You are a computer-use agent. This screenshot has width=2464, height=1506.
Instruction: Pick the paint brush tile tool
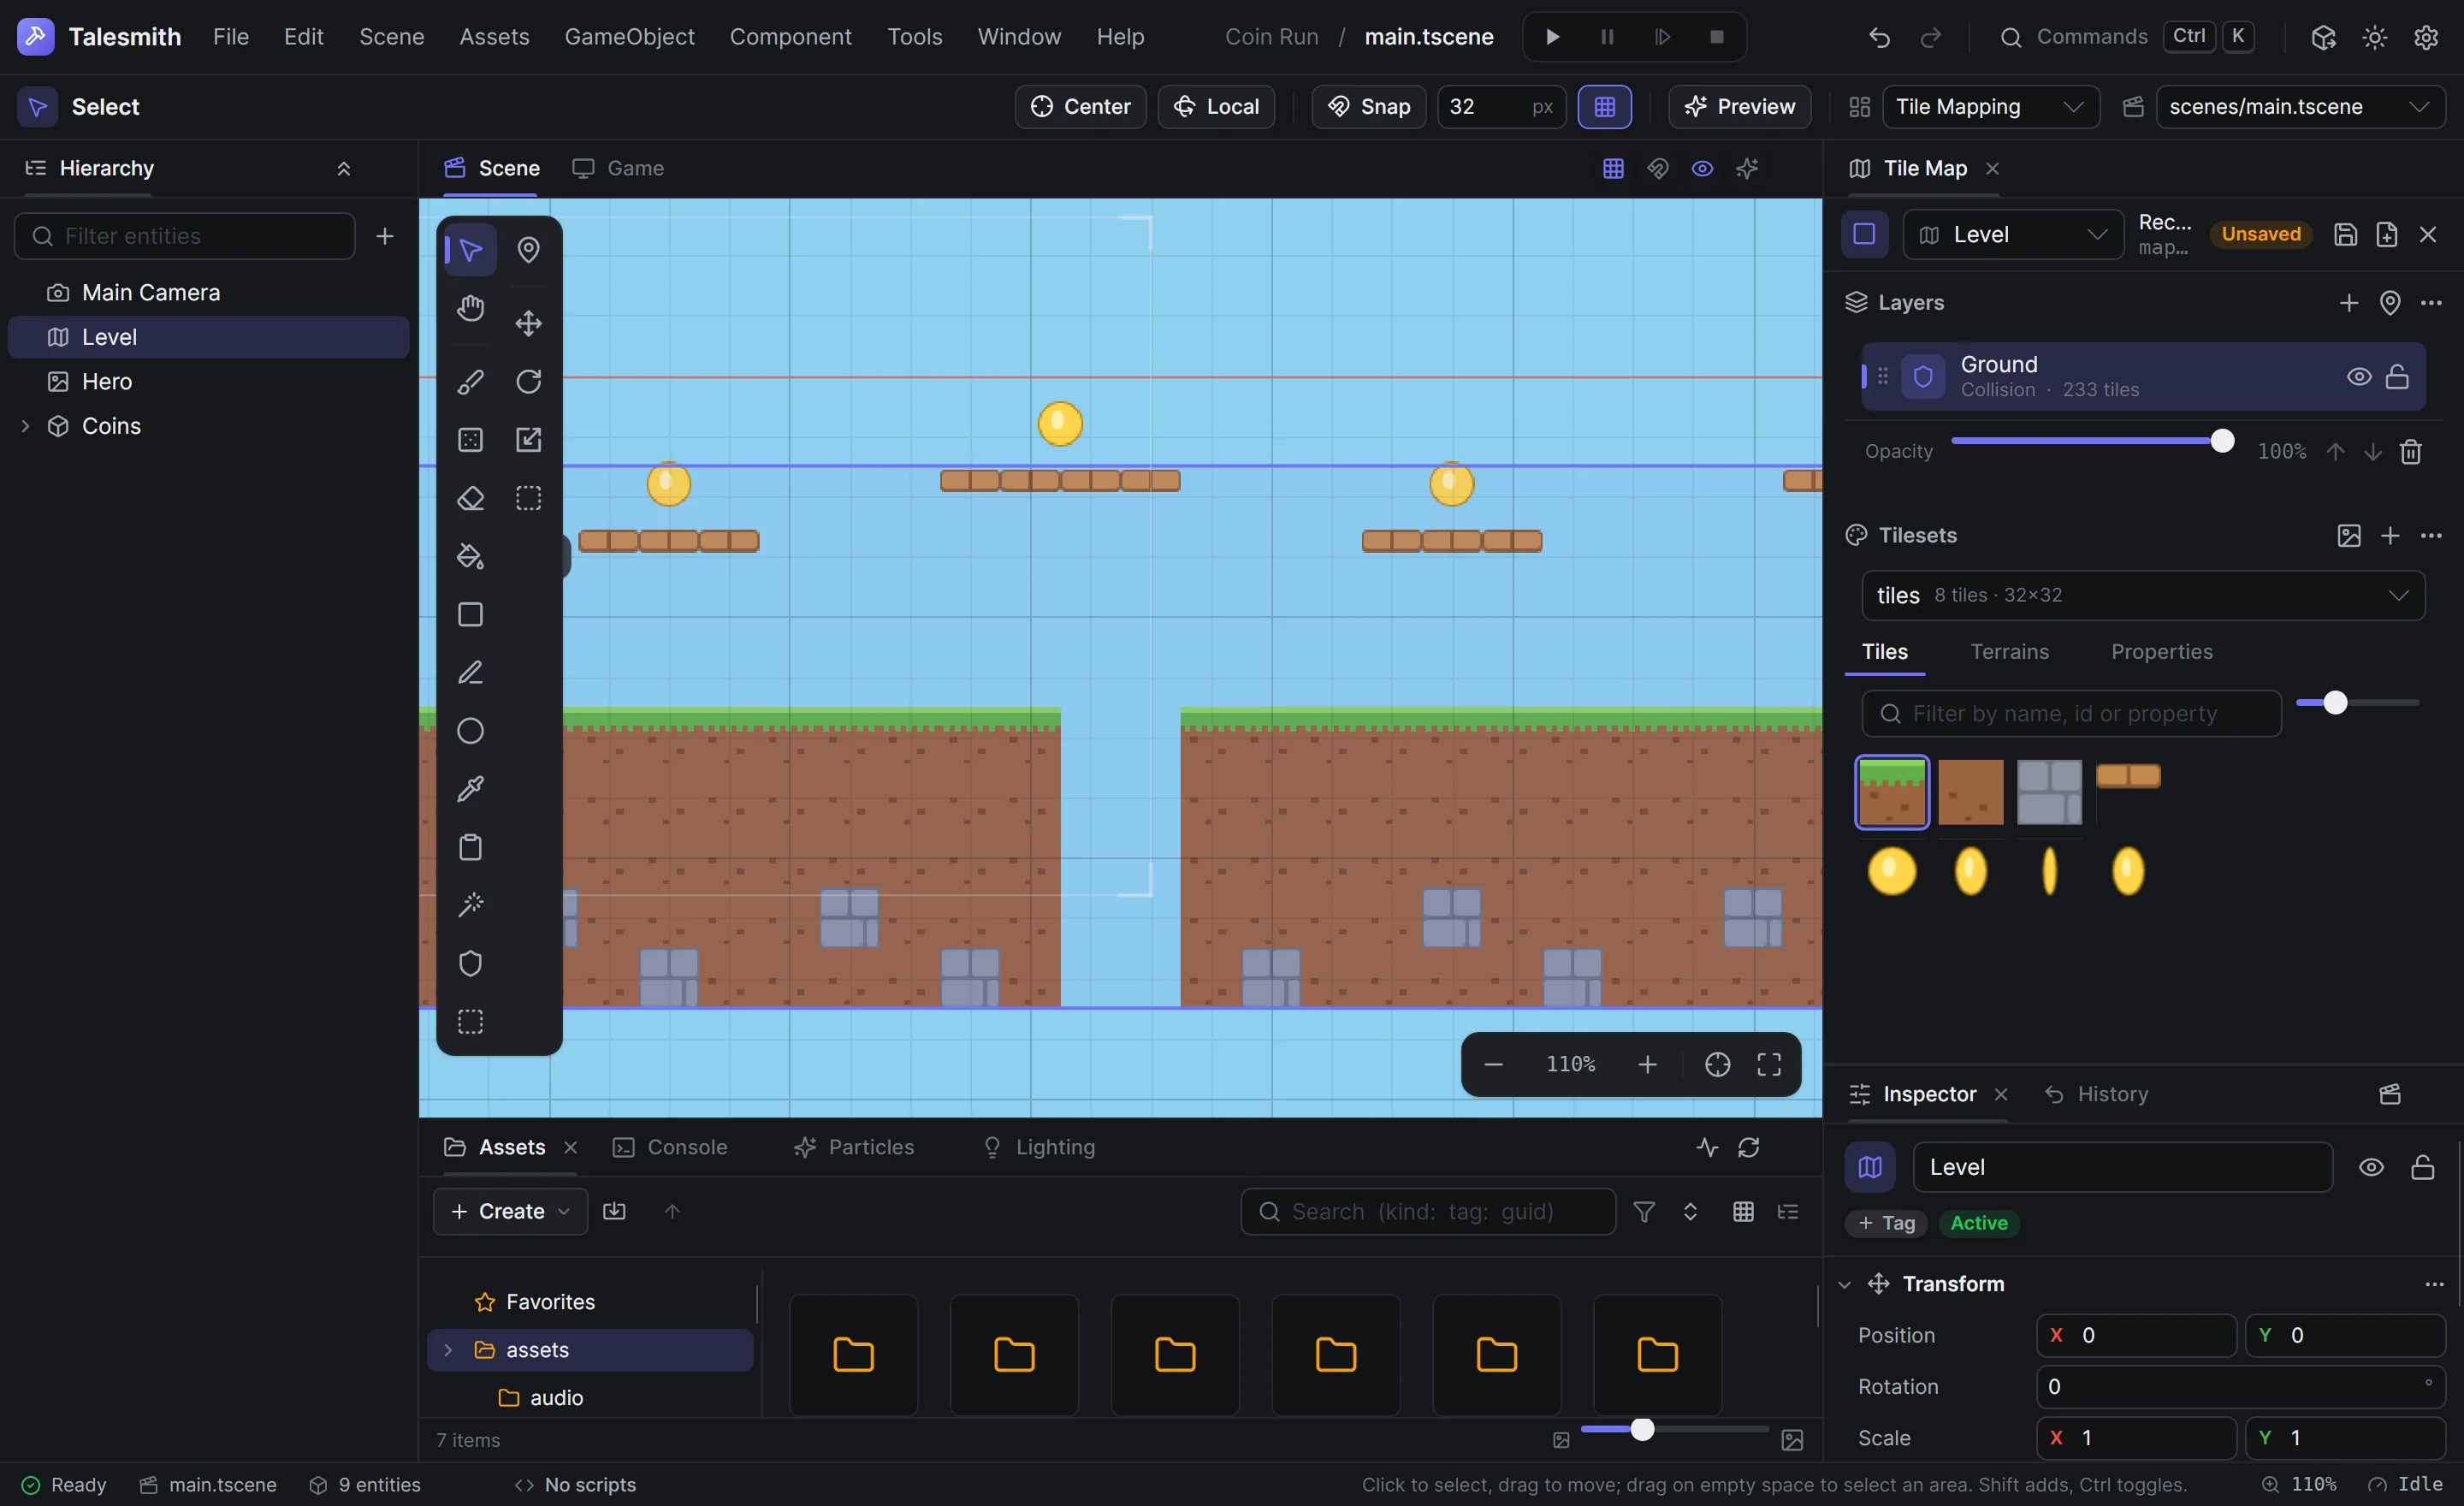[470, 381]
